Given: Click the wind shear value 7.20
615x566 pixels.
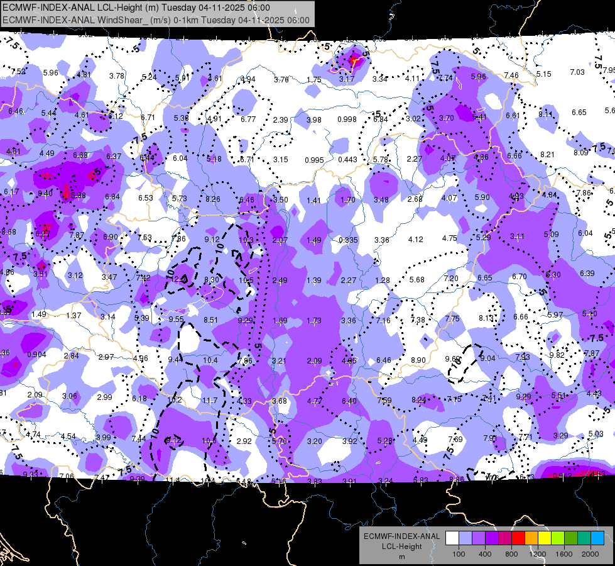Looking at the screenshot, I should (x=451, y=279).
